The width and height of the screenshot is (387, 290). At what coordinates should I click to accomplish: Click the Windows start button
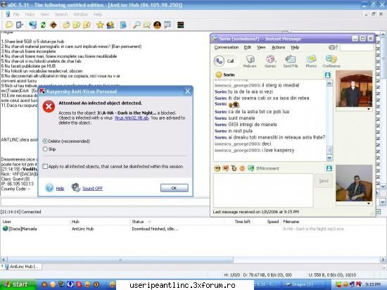coord(18,284)
